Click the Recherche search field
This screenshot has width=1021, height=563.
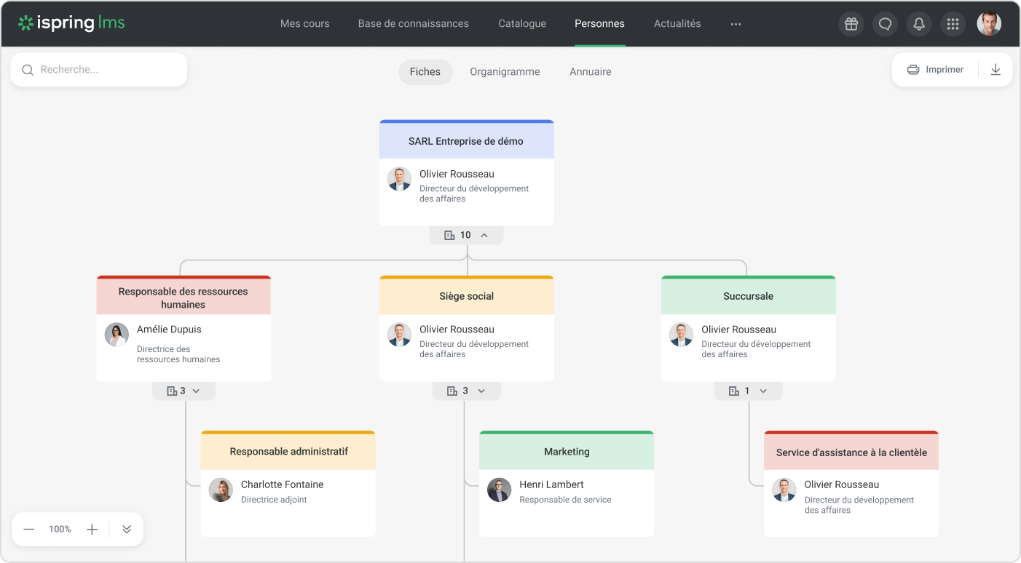click(98, 69)
